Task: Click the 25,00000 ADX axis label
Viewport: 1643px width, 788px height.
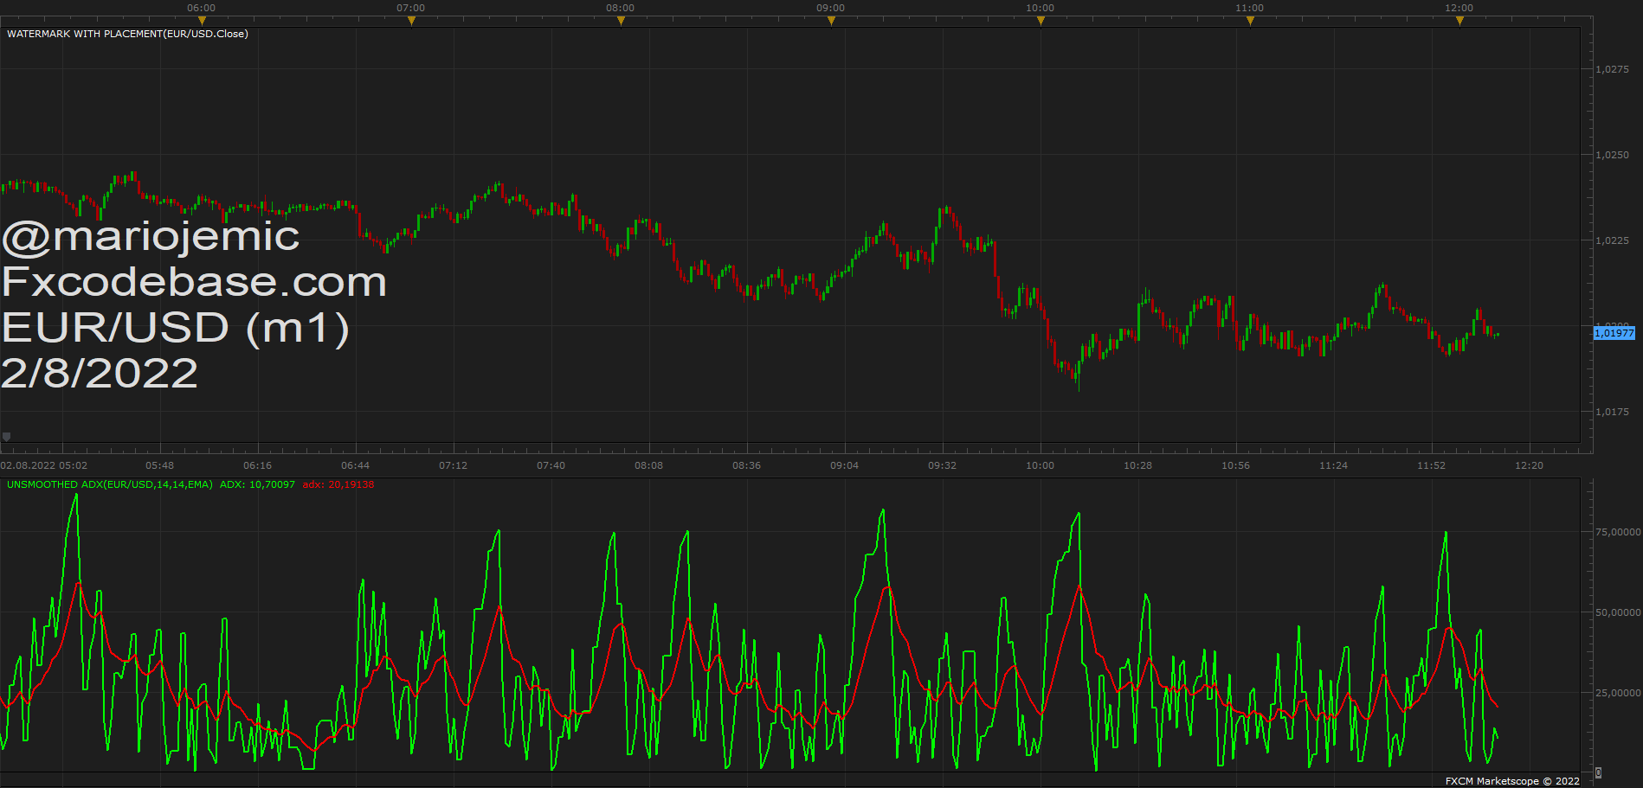Action: tap(1618, 693)
